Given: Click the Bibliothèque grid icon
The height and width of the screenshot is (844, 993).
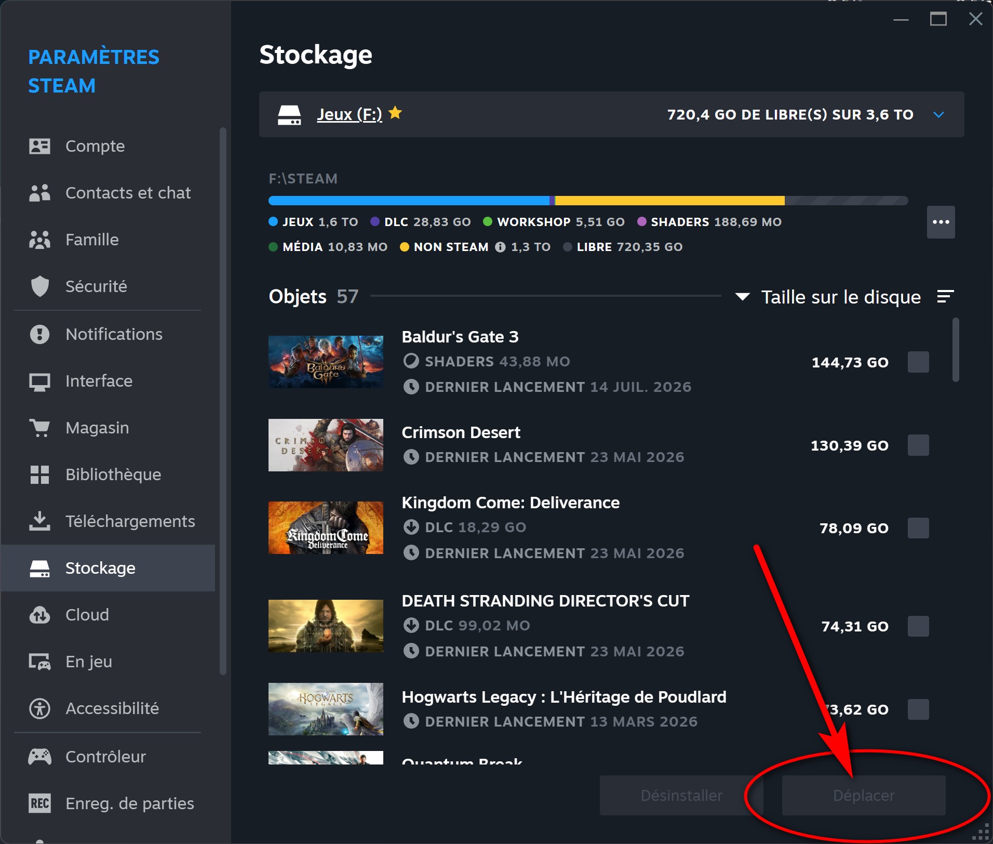Looking at the screenshot, I should pyautogui.click(x=40, y=474).
